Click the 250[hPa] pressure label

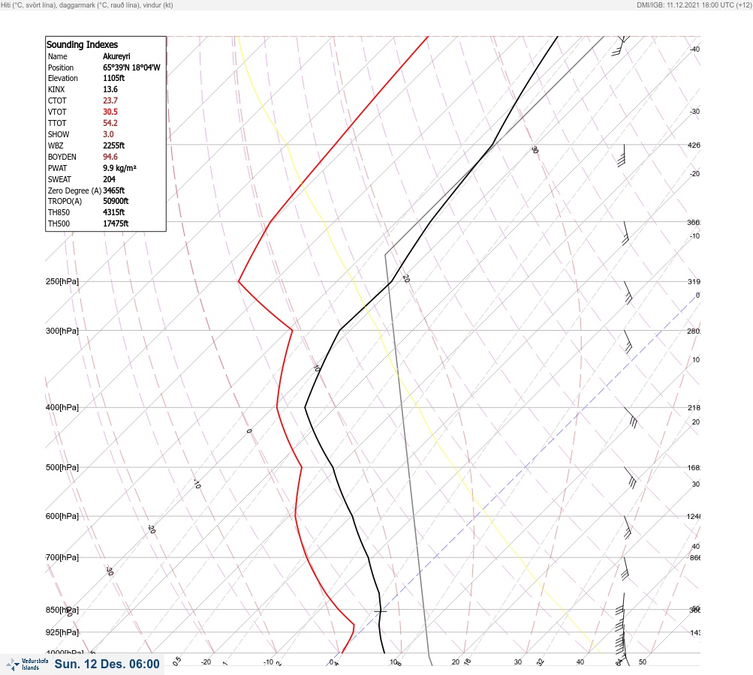click(x=62, y=281)
